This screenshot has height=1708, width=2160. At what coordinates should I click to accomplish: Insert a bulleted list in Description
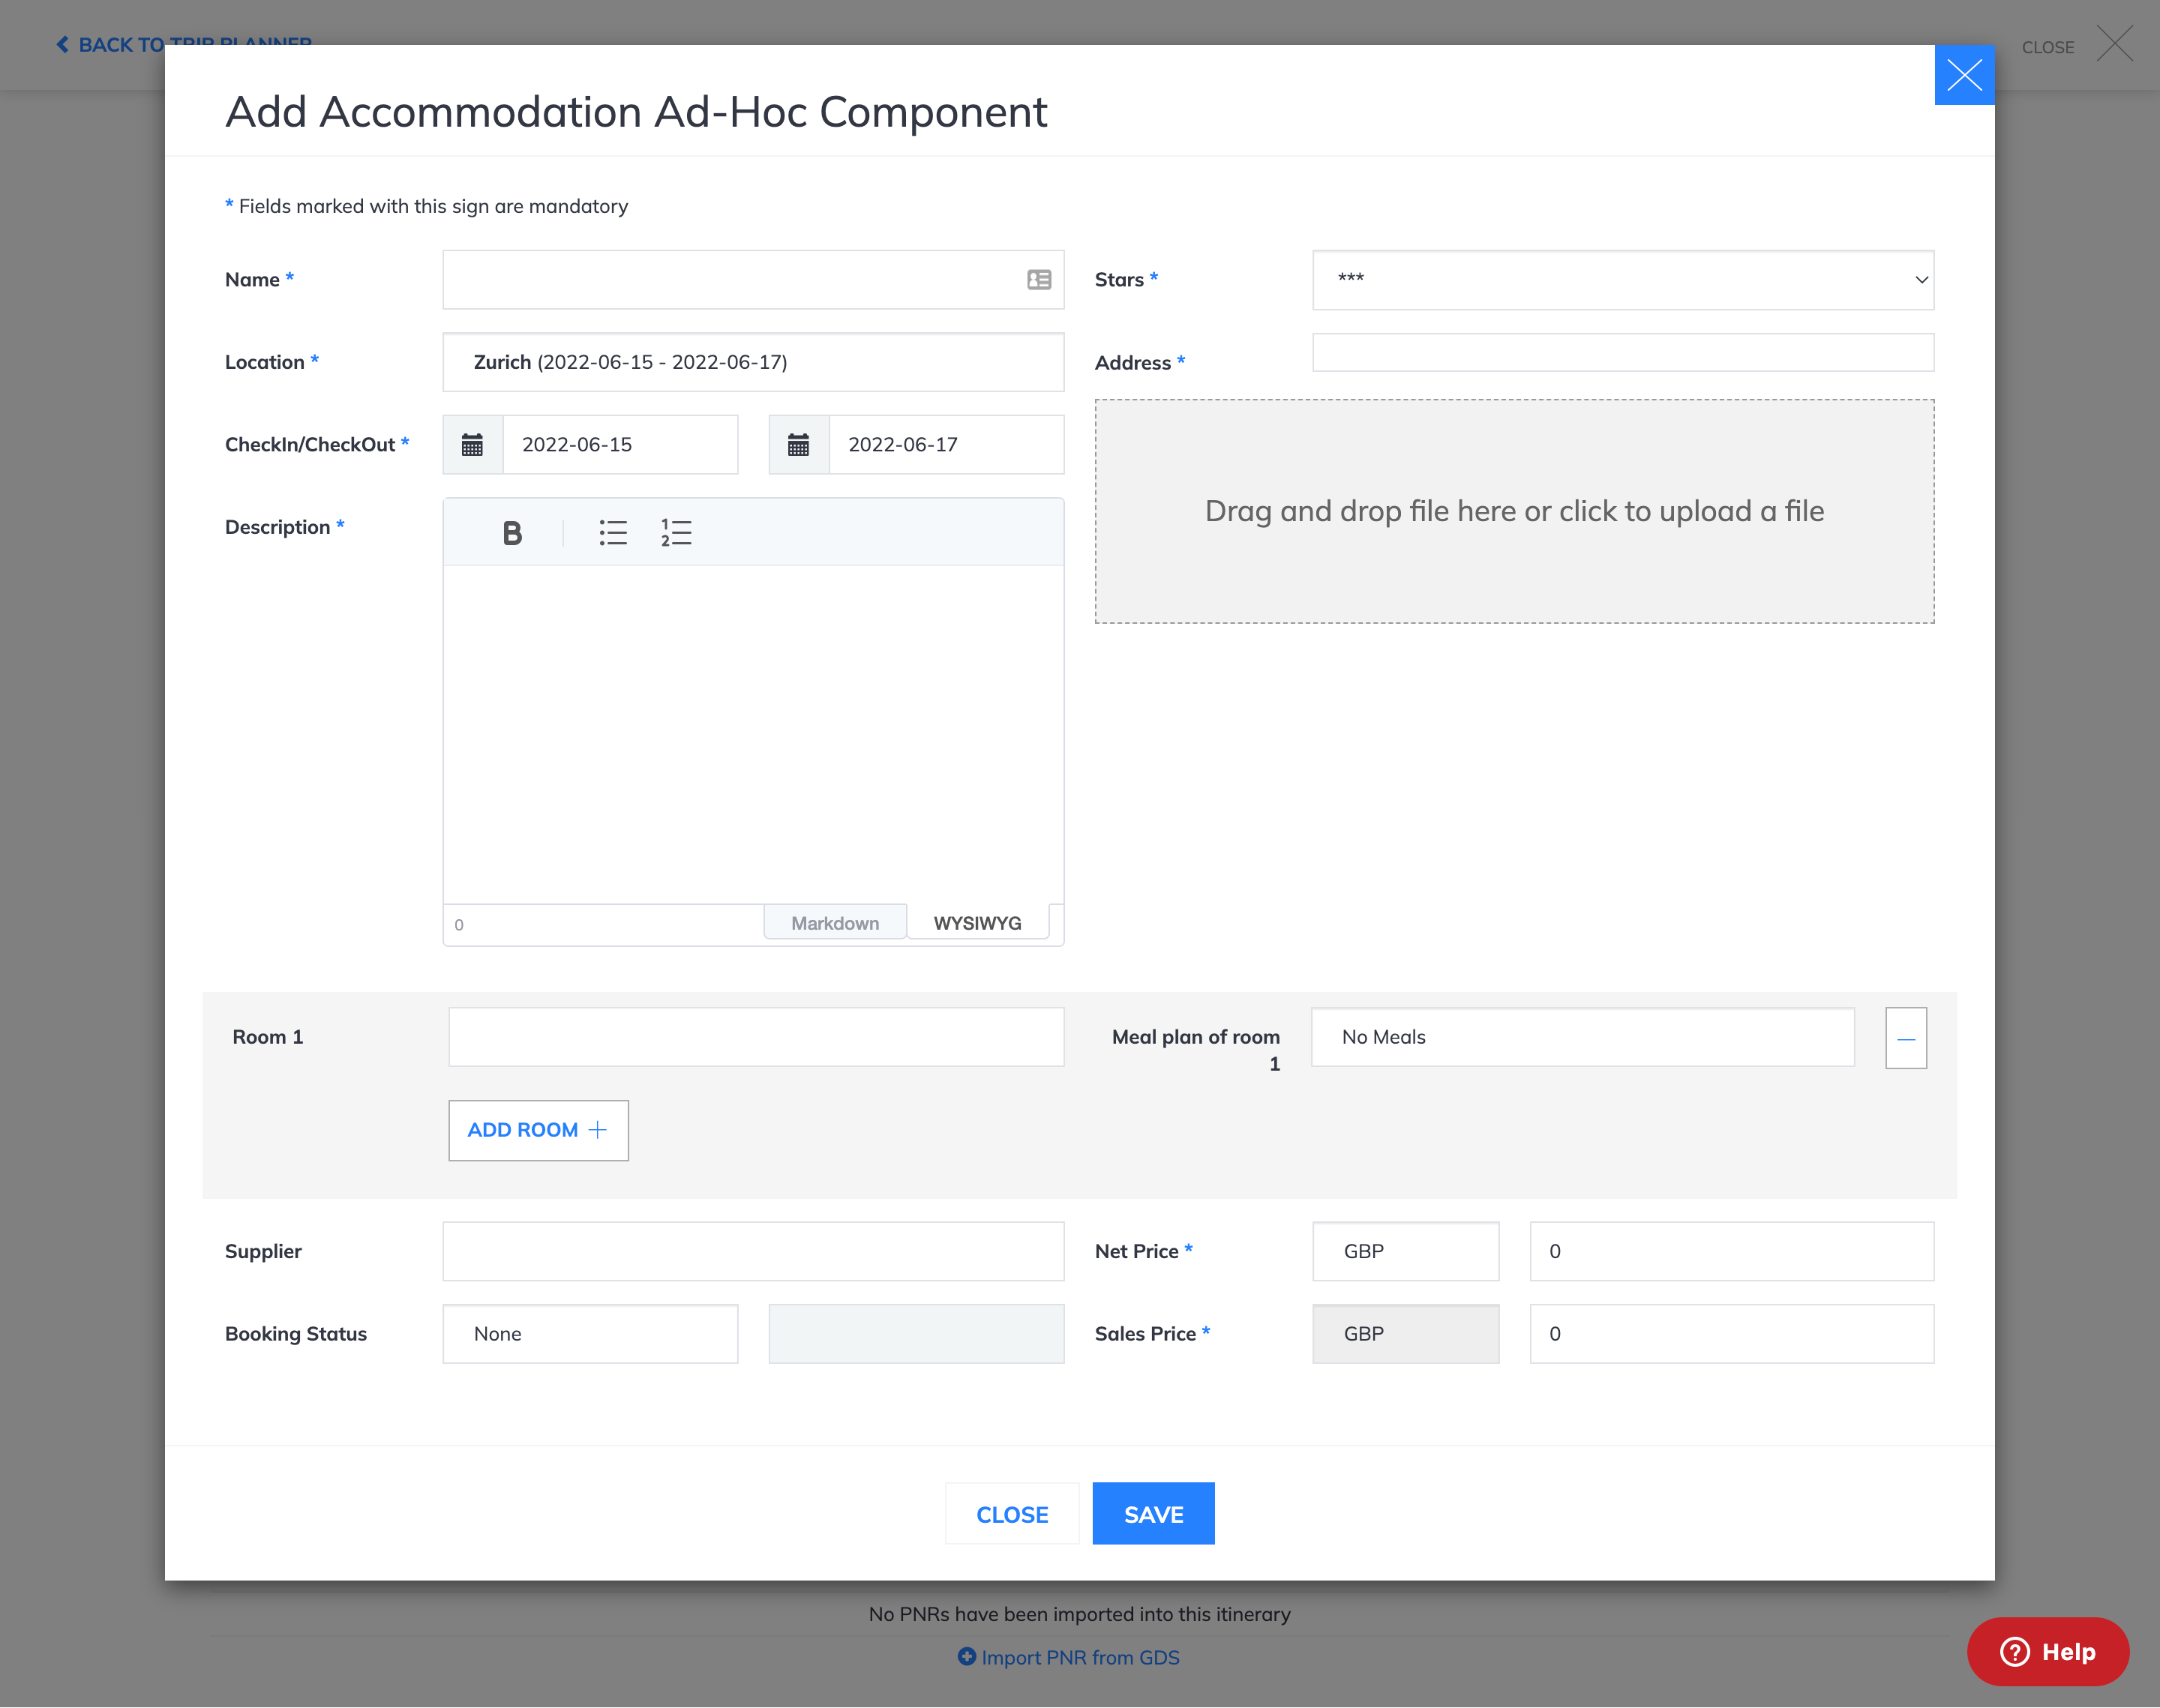coord(613,533)
